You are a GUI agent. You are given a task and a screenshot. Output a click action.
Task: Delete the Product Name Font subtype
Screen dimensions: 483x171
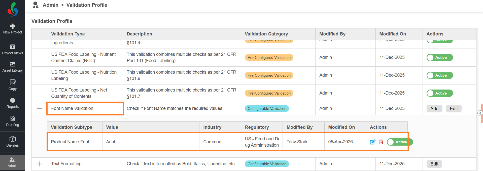coord(381,142)
